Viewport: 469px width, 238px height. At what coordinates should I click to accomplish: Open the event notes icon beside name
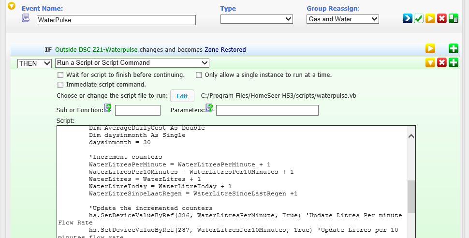[x=26, y=18]
